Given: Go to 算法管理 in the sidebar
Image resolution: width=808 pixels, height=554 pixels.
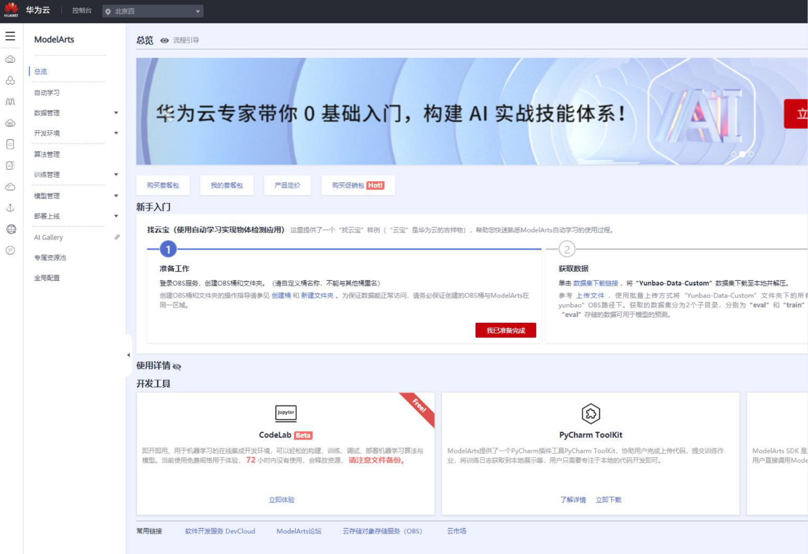Looking at the screenshot, I should click(x=47, y=155).
